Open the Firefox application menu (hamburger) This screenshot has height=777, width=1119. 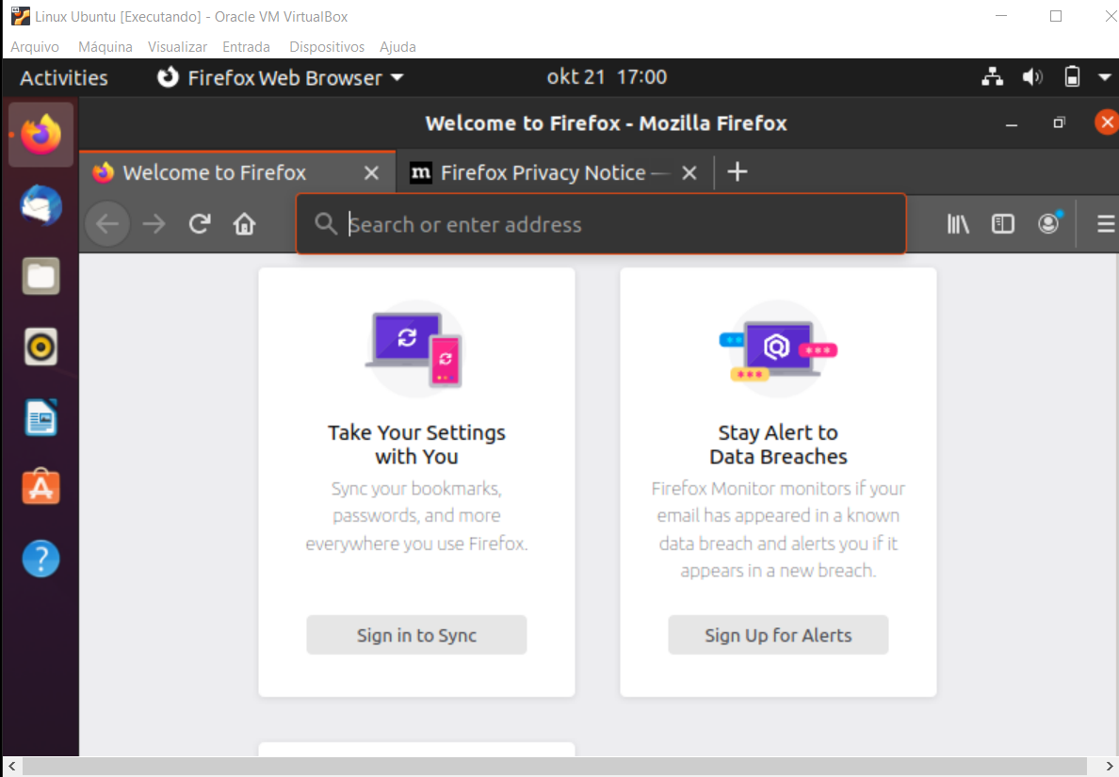(x=1104, y=223)
